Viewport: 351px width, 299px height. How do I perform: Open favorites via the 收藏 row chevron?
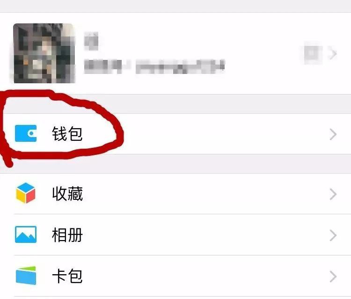point(333,194)
